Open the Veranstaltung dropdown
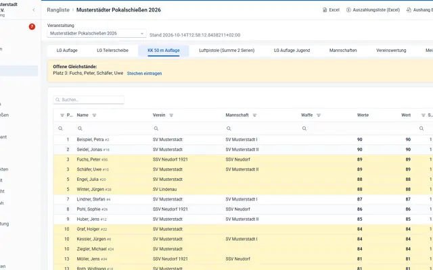Screen dimensions: 433x270 pyautogui.click(x=97, y=33)
